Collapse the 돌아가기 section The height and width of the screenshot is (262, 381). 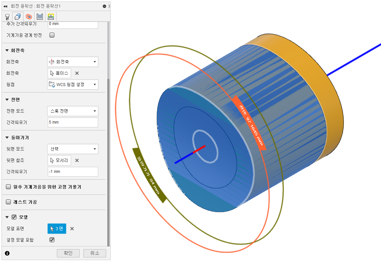point(7,138)
